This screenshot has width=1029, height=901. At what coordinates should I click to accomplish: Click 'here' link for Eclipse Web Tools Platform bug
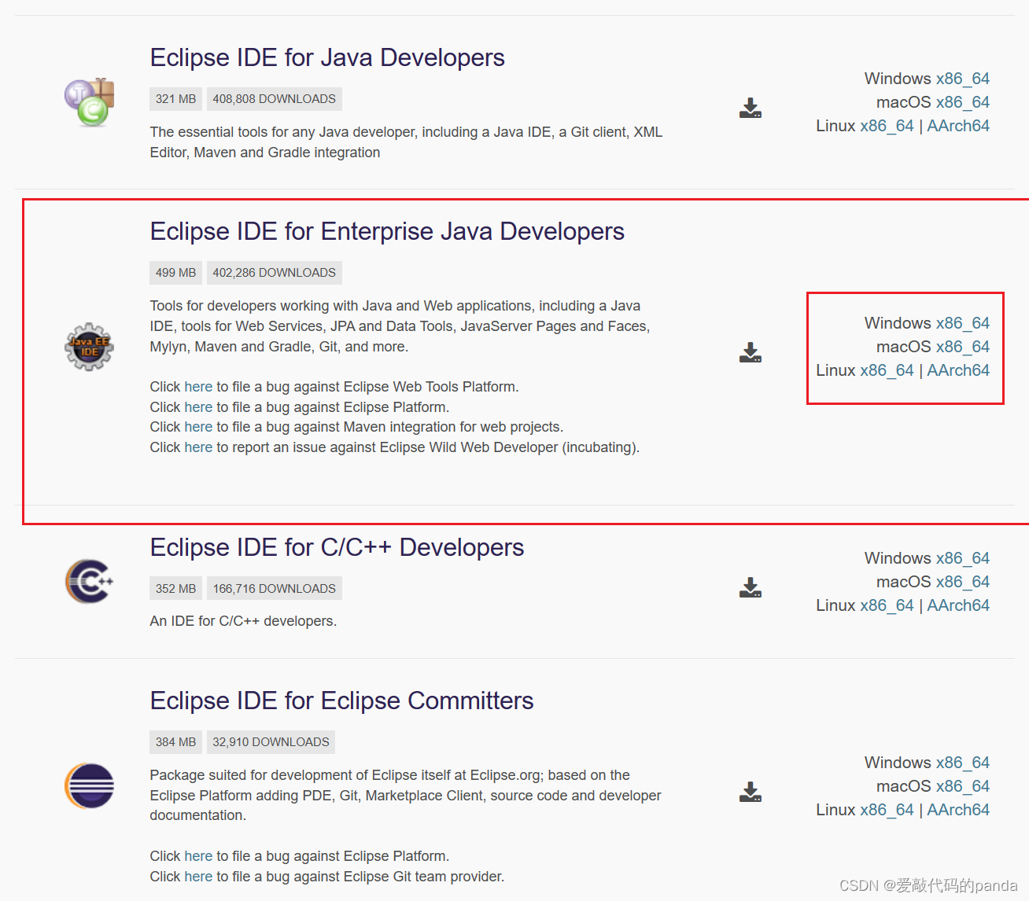coord(198,387)
